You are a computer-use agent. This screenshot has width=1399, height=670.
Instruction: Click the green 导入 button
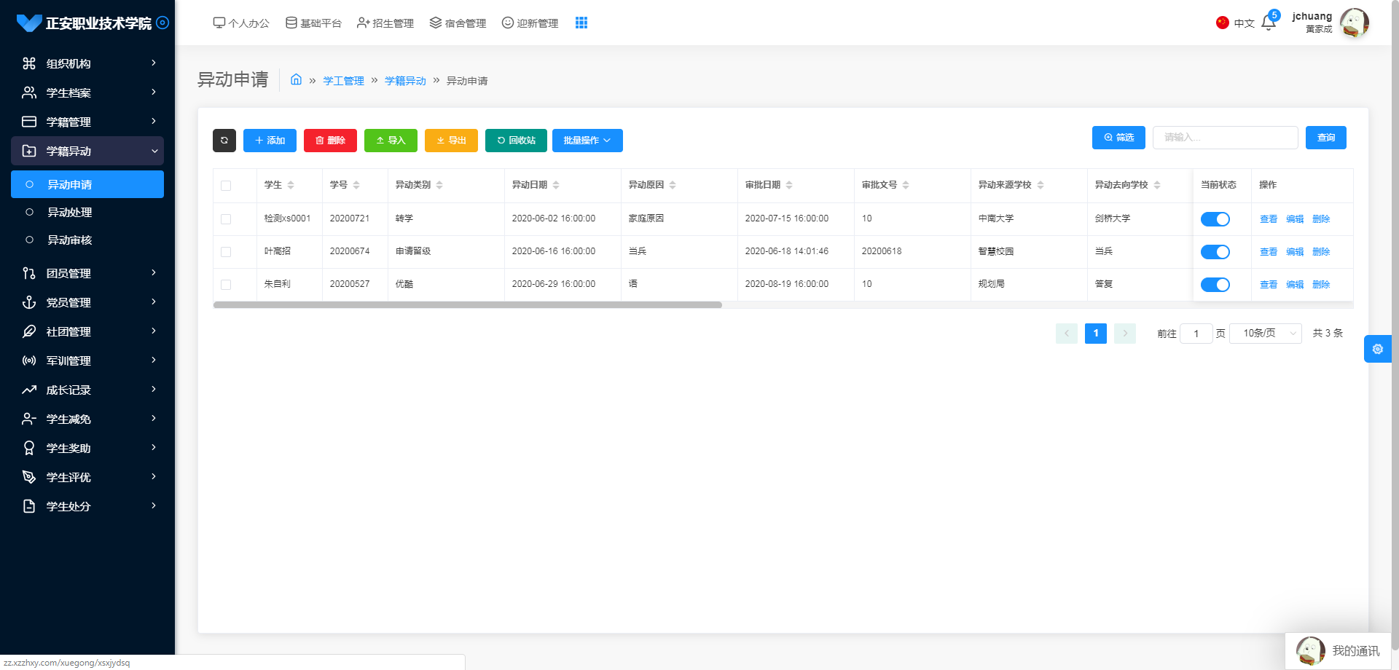tap(391, 141)
